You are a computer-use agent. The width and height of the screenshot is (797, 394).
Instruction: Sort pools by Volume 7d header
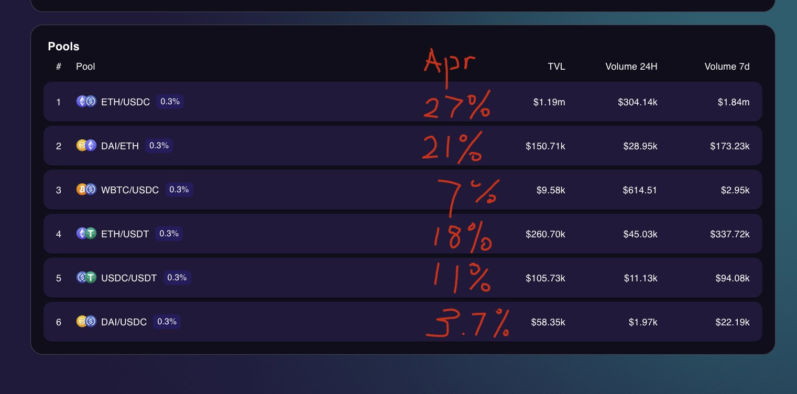click(x=727, y=67)
